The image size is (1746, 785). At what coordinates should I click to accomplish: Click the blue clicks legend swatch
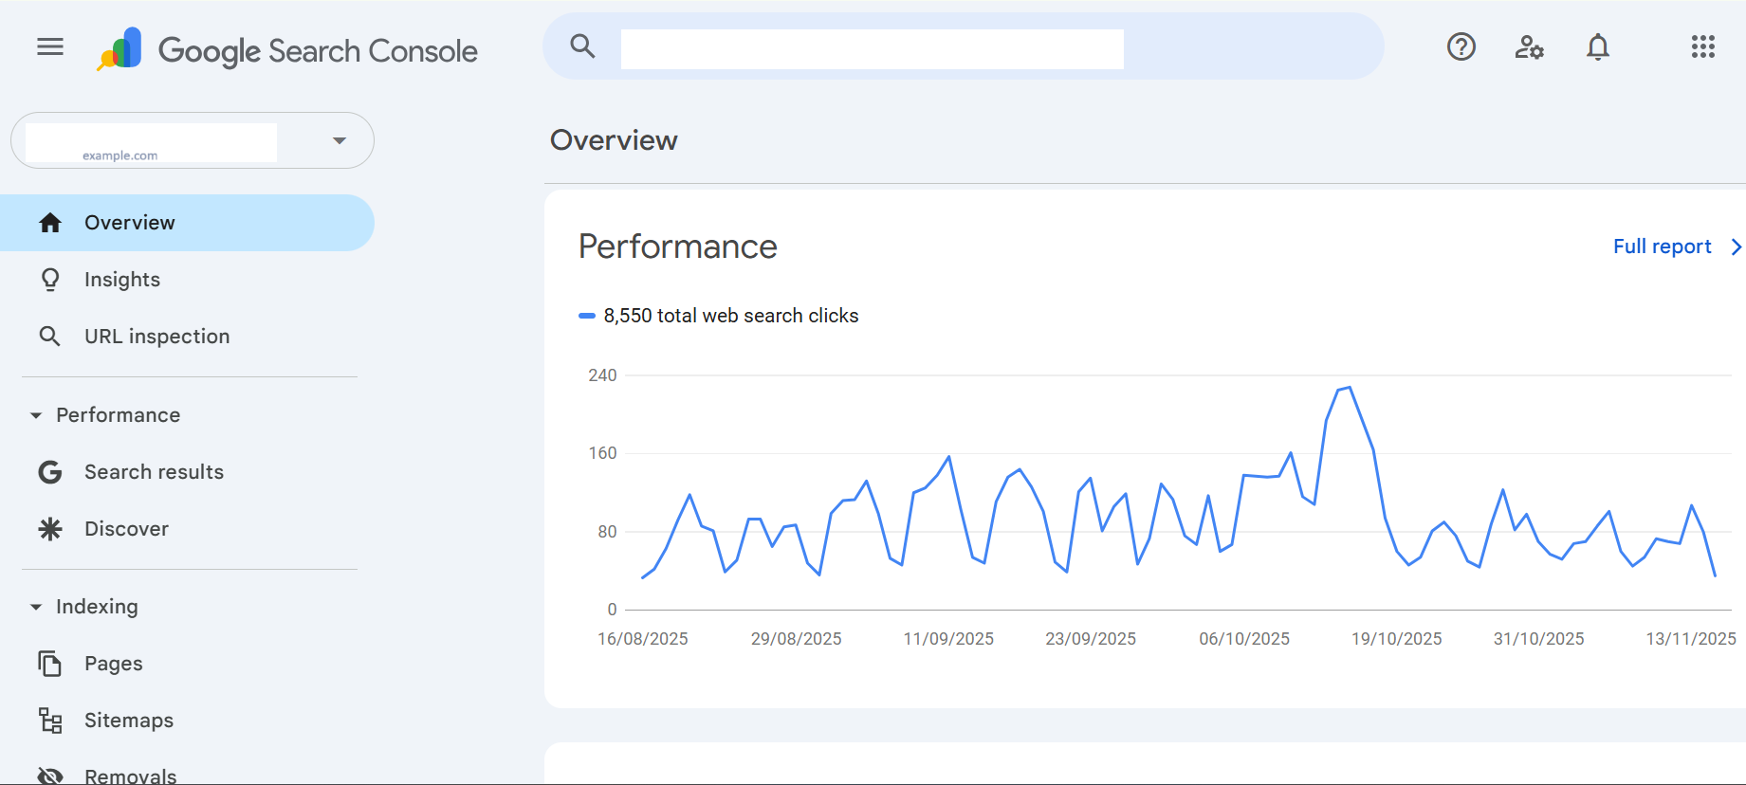[x=587, y=316]
